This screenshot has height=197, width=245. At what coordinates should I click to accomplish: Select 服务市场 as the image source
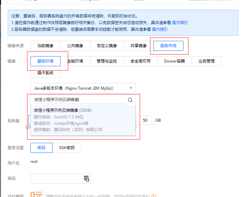coord(168,46)
